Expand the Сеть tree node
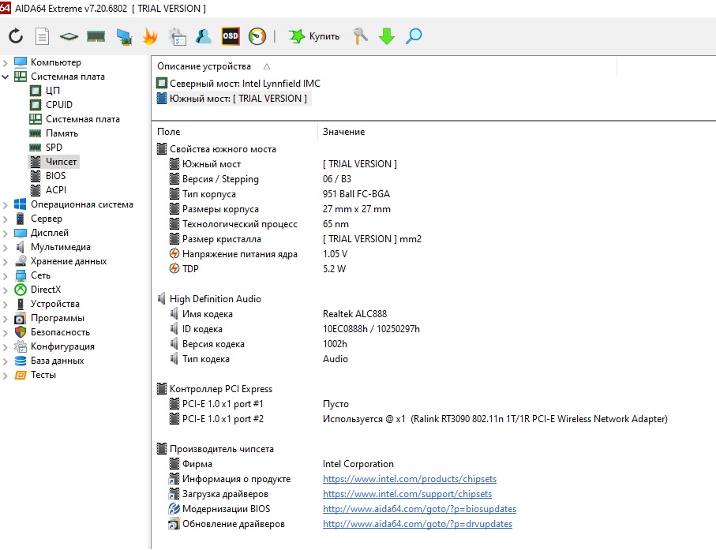The height and width of the screenshot is (550, 716). point(6,275)
